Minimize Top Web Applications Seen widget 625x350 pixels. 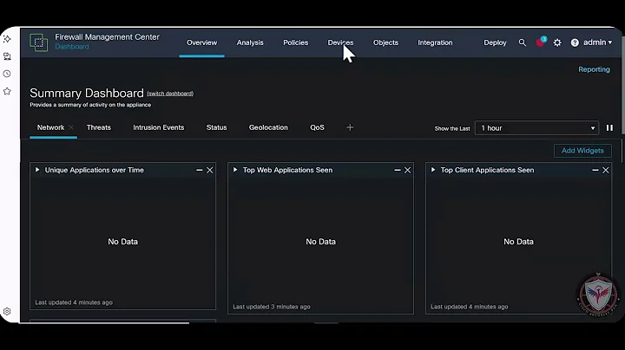pyautogui.click(x=398, y=170)
